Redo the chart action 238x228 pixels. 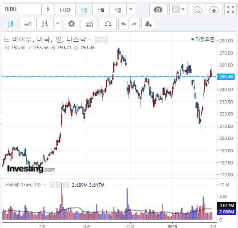[x=134, y=24]
